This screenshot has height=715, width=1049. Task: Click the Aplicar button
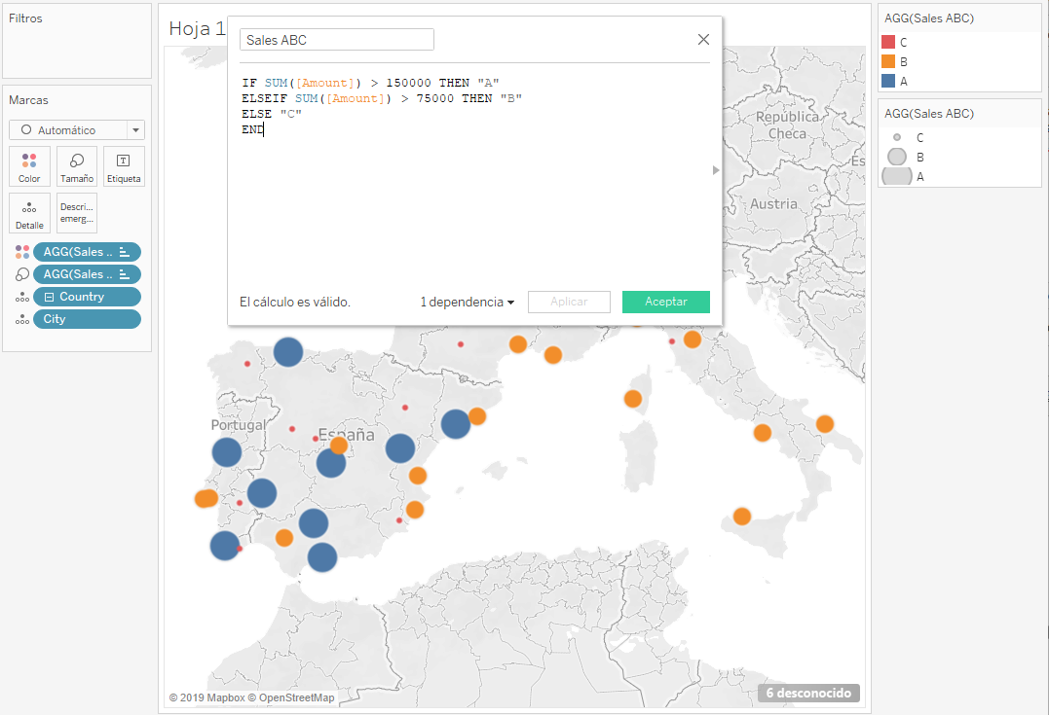(569, 302)
